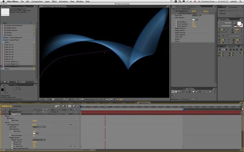Image resolution: width=244 pixels, height=152 pixels.
Task: Select the Selection arrow tool
Action: [173, 92]
